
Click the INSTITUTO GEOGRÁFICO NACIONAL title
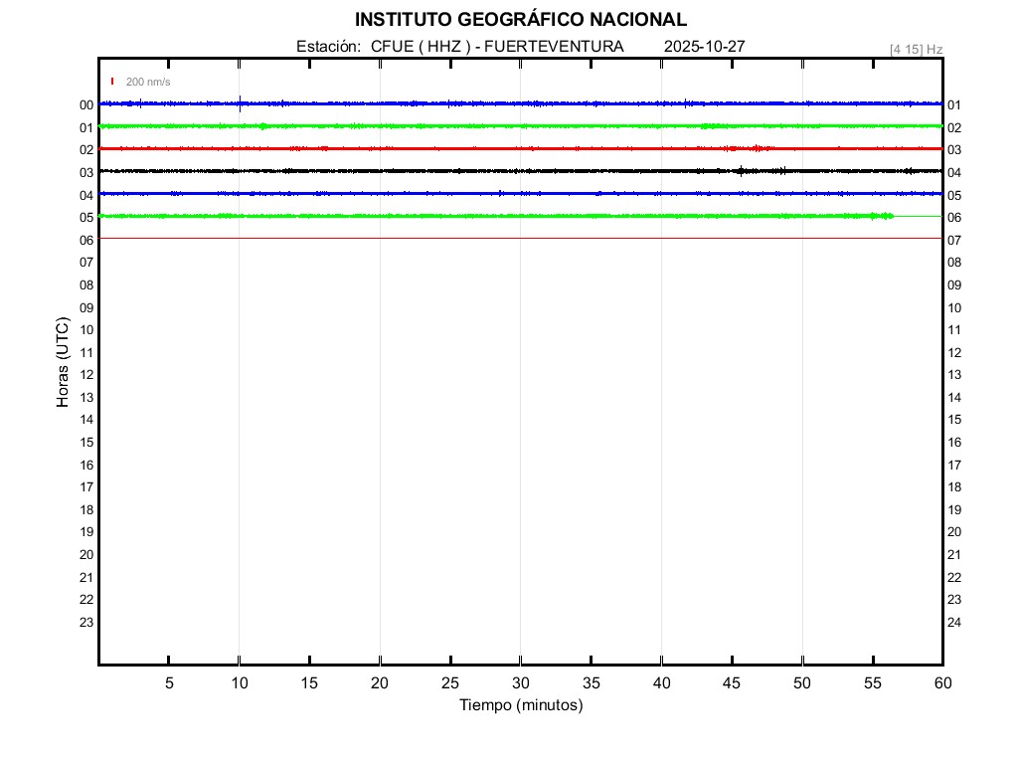coord(520,20)
